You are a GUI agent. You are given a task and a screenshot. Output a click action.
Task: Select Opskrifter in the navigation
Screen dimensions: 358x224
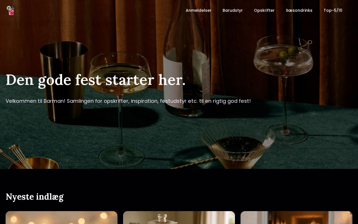264,10
